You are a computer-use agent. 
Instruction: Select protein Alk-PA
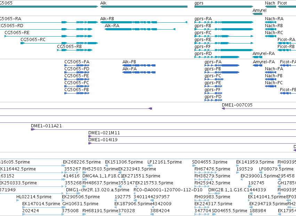pos(139,72)
